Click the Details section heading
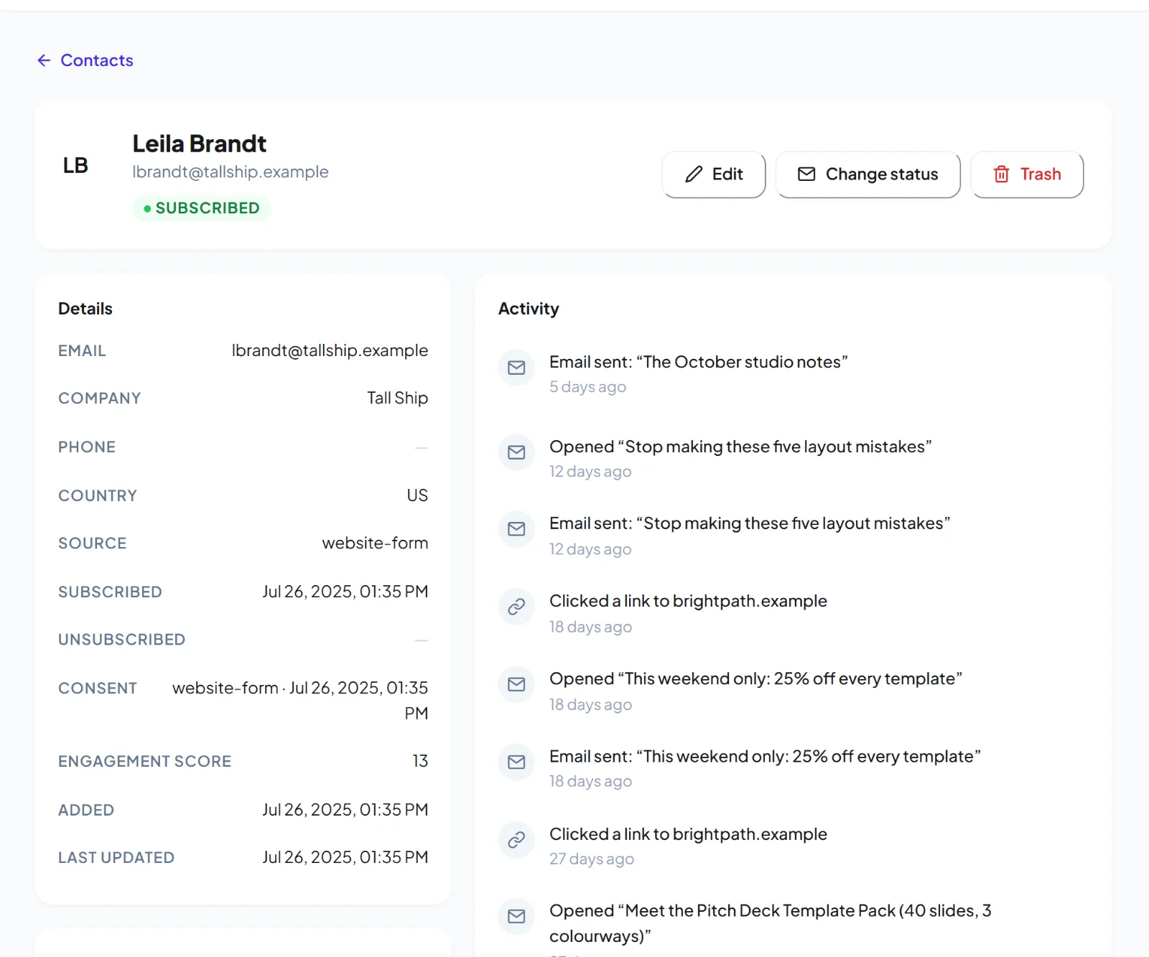The width and height of the screenshot is (1149, 957). coord(85,309)
